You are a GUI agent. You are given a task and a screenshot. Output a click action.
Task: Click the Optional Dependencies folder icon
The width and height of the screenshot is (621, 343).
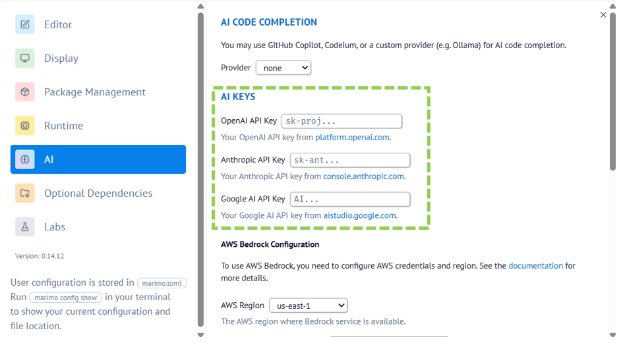(25, 193)
